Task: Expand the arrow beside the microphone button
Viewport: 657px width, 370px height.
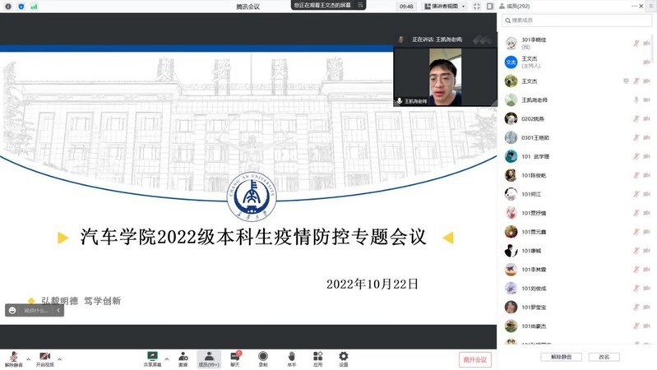Action: (28, 359)
